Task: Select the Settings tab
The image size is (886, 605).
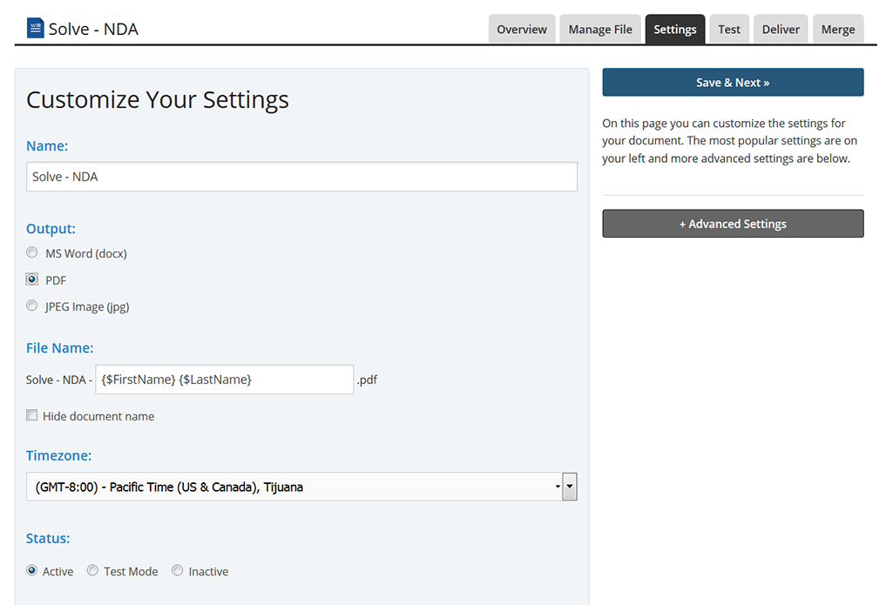Action: click(x=674, y=30)
